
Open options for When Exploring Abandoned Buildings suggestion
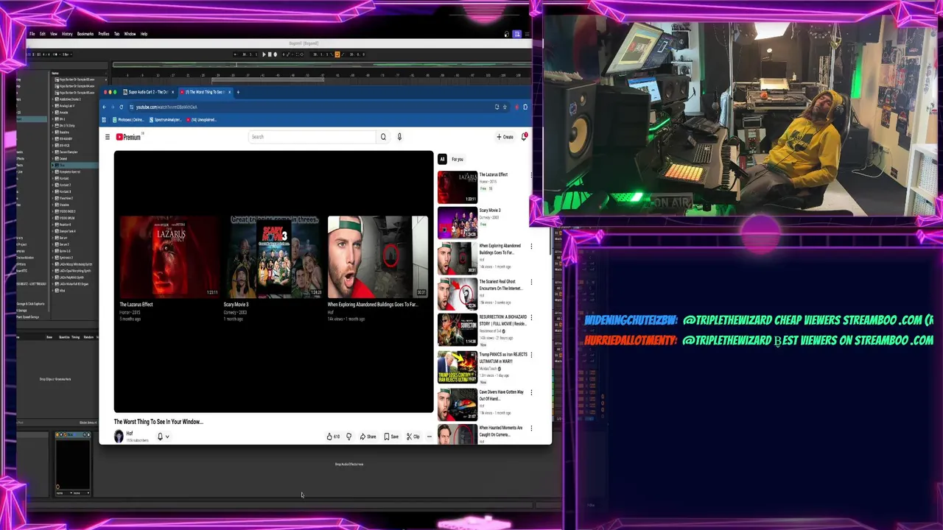tap(531, 247)
